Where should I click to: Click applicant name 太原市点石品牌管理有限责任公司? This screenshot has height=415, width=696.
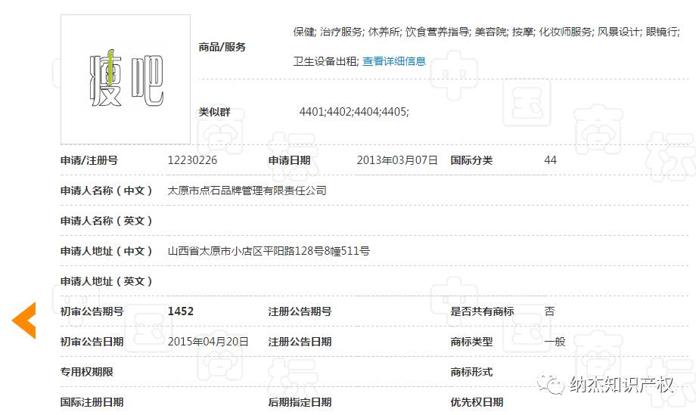coord(247,190)
